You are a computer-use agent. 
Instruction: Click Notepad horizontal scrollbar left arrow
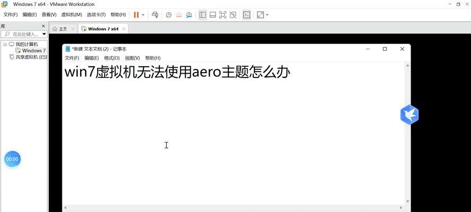pos(66,208)
